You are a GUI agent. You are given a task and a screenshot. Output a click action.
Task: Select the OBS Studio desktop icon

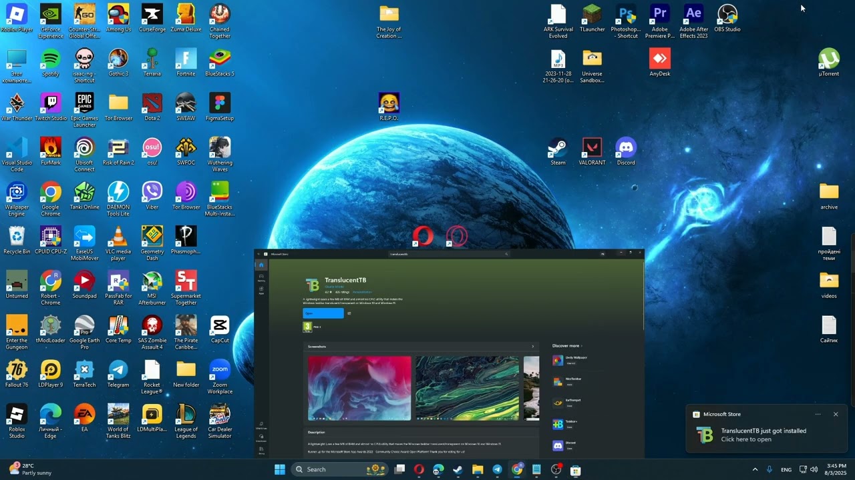[727, 19]
